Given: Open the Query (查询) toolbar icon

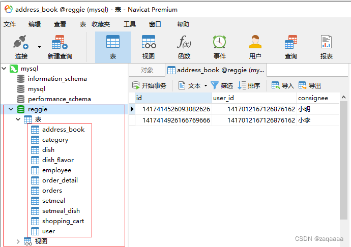Looking at the screenshot, I should [x=291, y=42].
